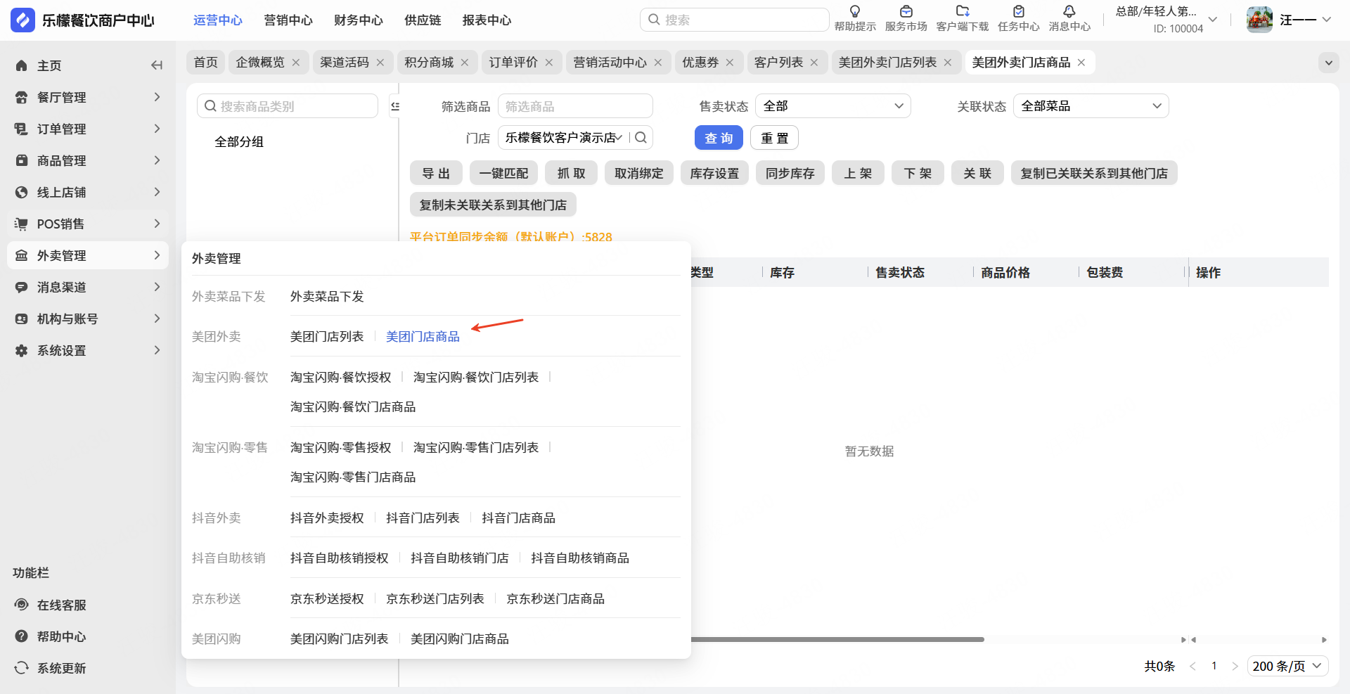The width and height of the screenshot is (1350, 694).
Task: Open the service market icon
Action: click(906, 12)
